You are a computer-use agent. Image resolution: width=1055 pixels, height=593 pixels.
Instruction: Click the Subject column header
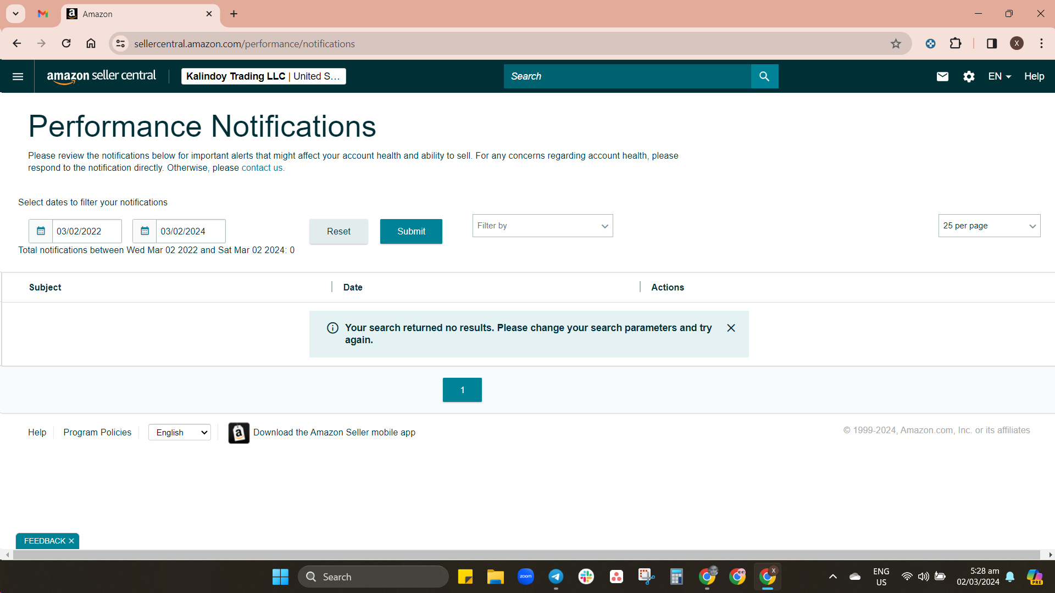click(x=45, y=287)
